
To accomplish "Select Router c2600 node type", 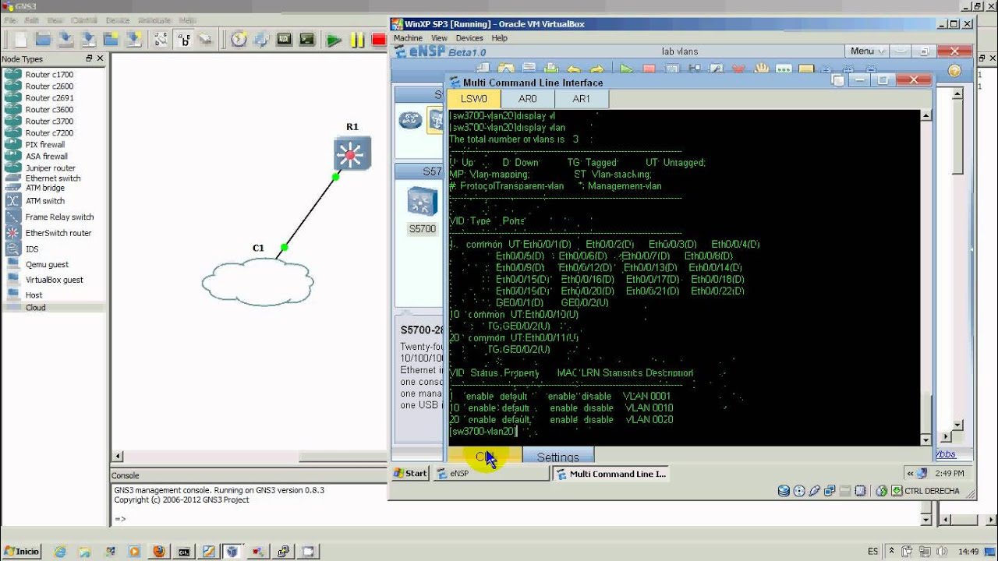I will point(48,86).
